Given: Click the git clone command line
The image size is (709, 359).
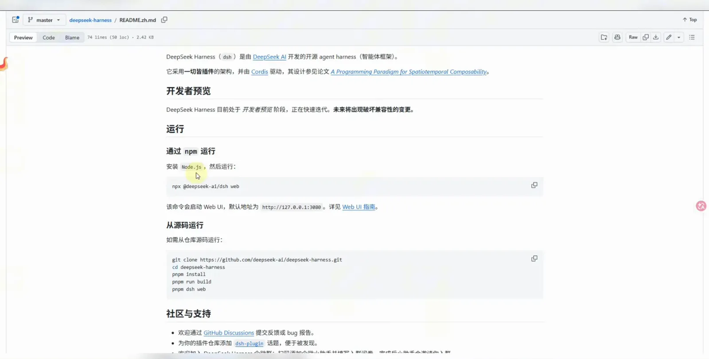Looking at the screenshot, I should tap(257, 260).
